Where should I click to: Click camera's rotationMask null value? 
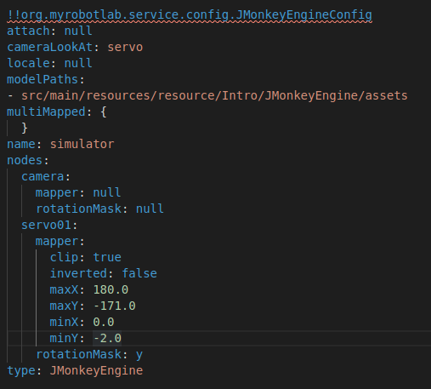pos(150,209)
